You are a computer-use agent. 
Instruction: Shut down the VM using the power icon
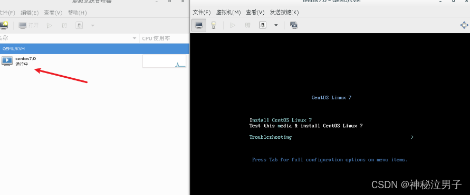coord(263,25)
